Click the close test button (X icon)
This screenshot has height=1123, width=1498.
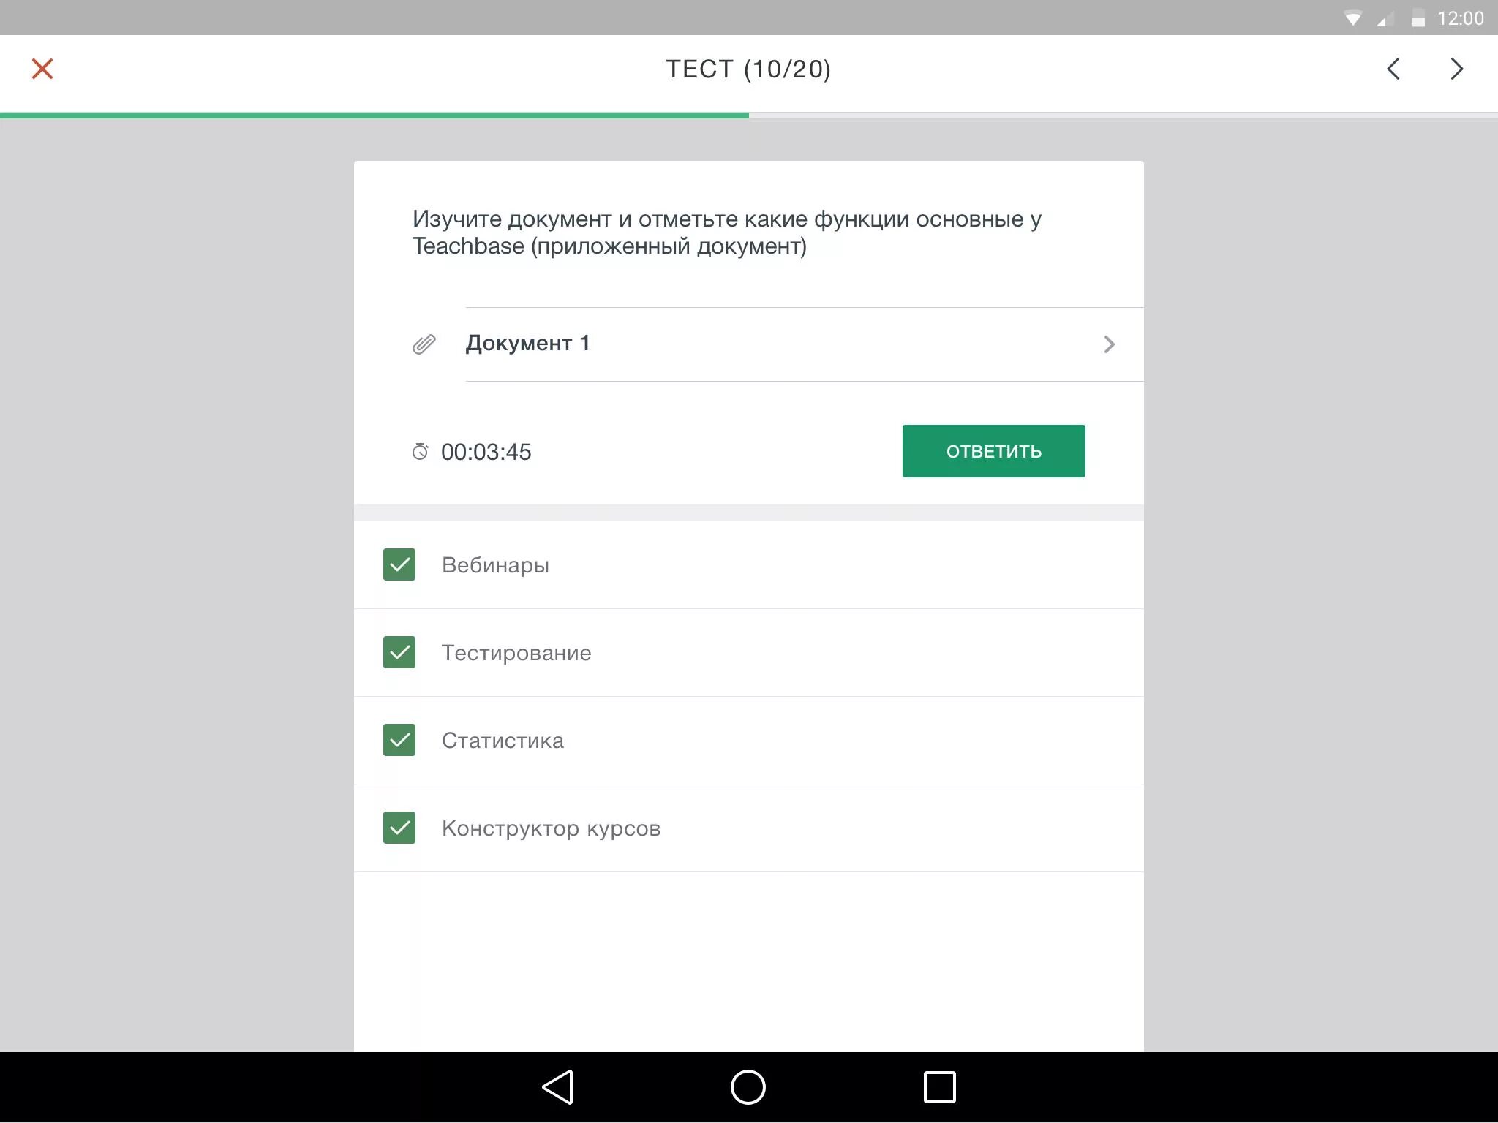pyautogui.click(x=42, y=69)
